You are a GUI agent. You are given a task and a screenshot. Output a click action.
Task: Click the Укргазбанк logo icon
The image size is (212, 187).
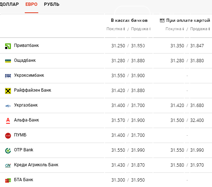[8, 106]
